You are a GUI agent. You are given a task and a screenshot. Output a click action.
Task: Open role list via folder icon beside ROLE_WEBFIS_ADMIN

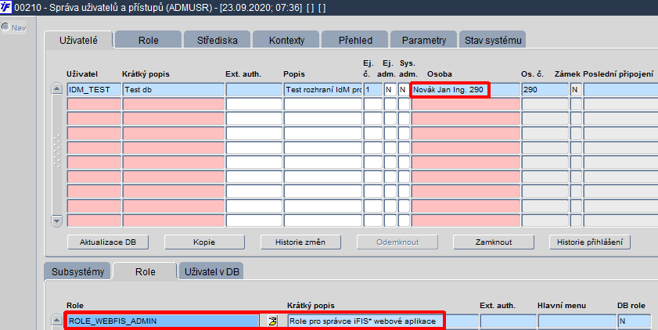[x=273, y=321]
